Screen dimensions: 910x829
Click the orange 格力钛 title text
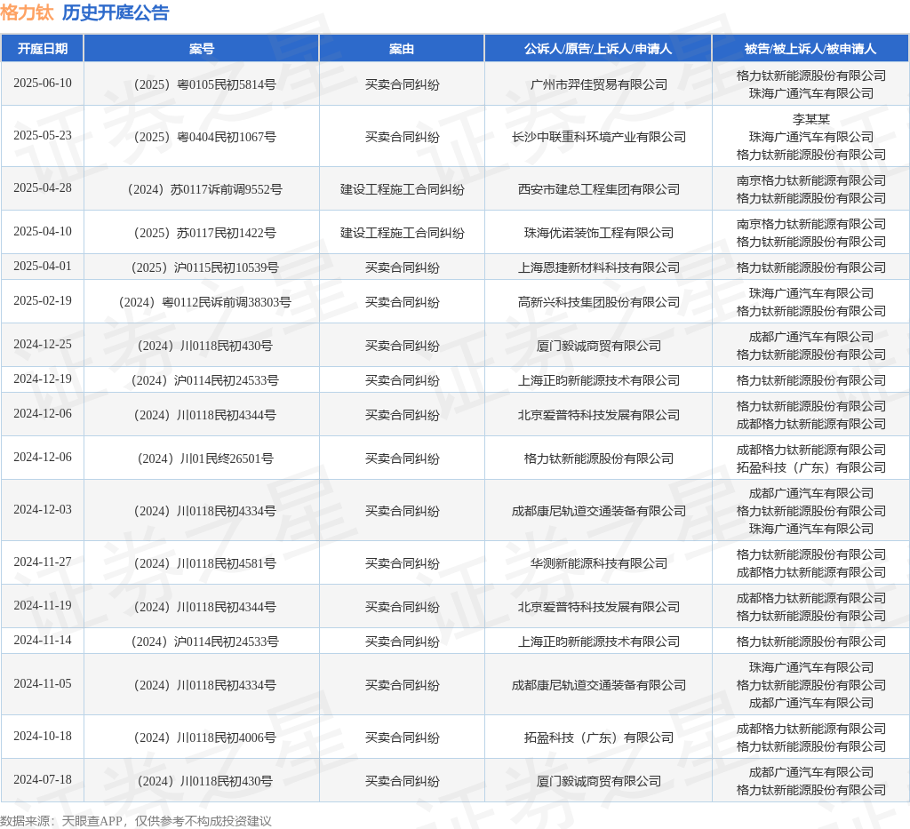tap(27, 12)
